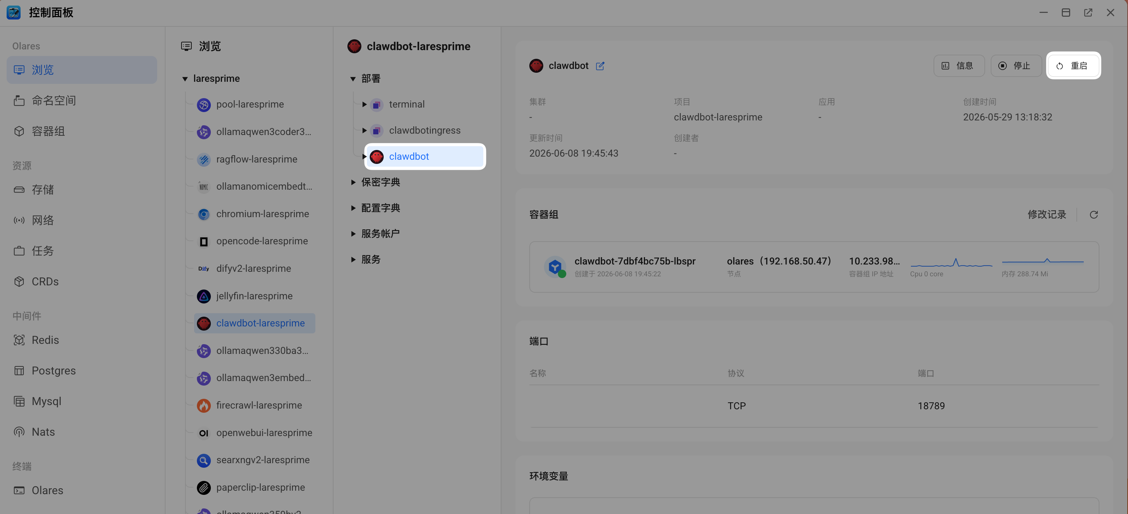This screenshot has height=514, width=1128.
Task: Expand the 服务 section
Action: pos(353,260)
